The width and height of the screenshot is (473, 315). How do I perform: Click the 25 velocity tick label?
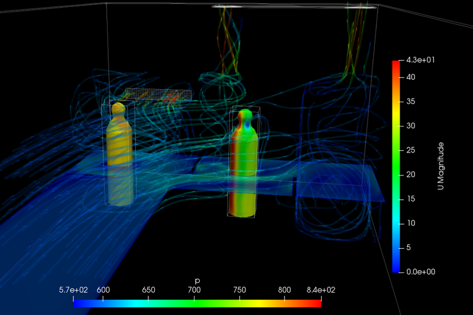coord(410,150)
